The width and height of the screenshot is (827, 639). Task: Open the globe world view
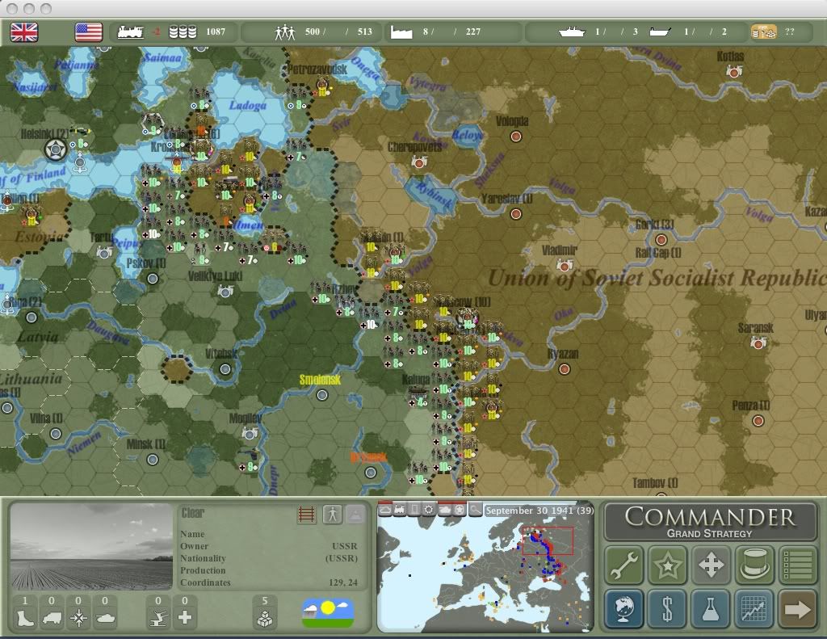click(x=624, y=608)
